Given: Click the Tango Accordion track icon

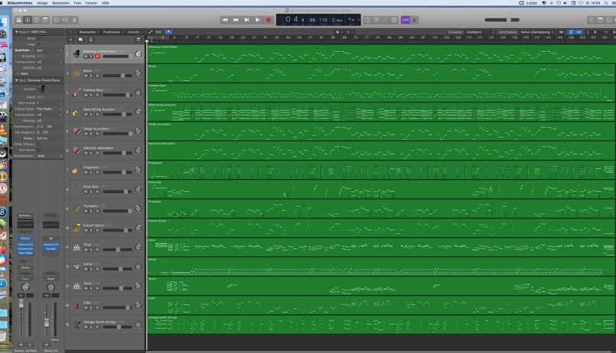Looking at the screenshot, I should click(77, 131).
